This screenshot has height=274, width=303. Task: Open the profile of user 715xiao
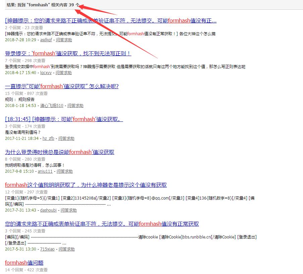pos(47,249)
